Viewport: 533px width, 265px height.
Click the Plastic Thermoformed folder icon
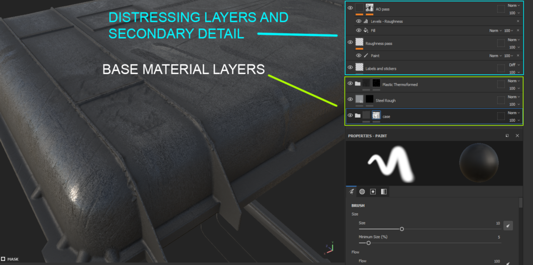pos(358,83)
